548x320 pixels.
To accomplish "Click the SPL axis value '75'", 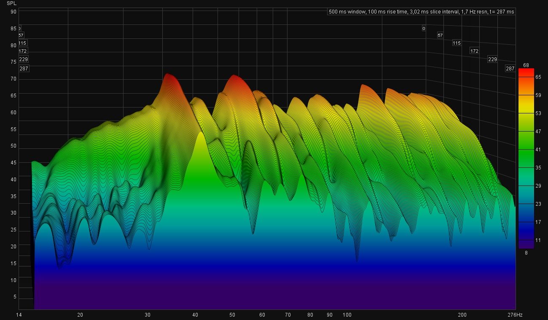I will coord(13,62).
